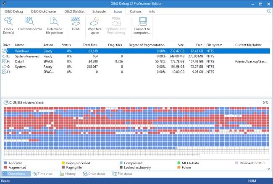Open the Drive status view
Image resolution: width=273 pixels, height=184 pixels.
coord(94,174)
